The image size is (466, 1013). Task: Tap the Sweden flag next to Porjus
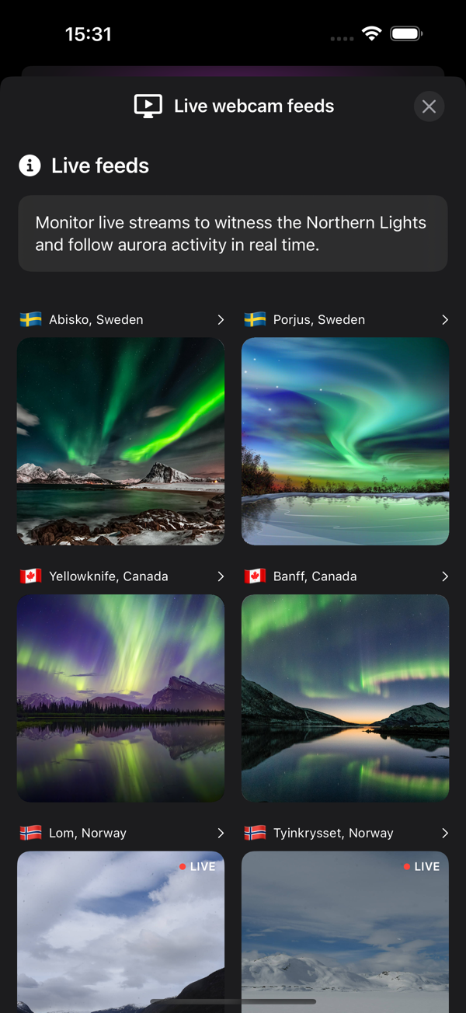coord(255,319)
